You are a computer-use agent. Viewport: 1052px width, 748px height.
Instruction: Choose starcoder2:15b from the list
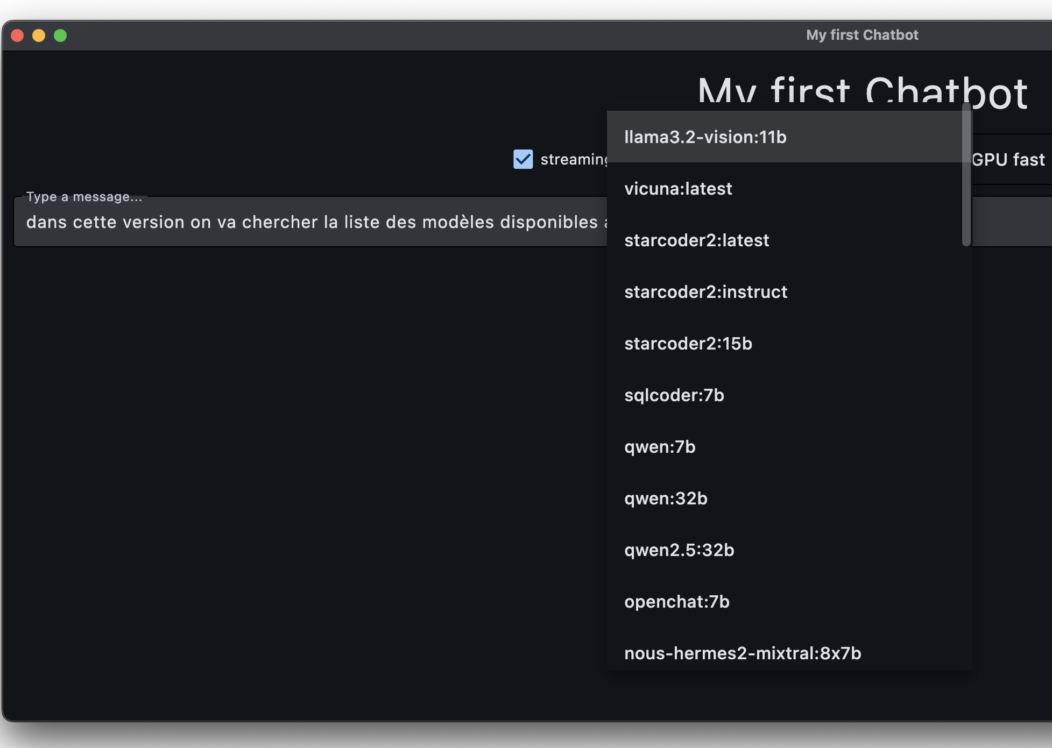[x=688, y=344]
